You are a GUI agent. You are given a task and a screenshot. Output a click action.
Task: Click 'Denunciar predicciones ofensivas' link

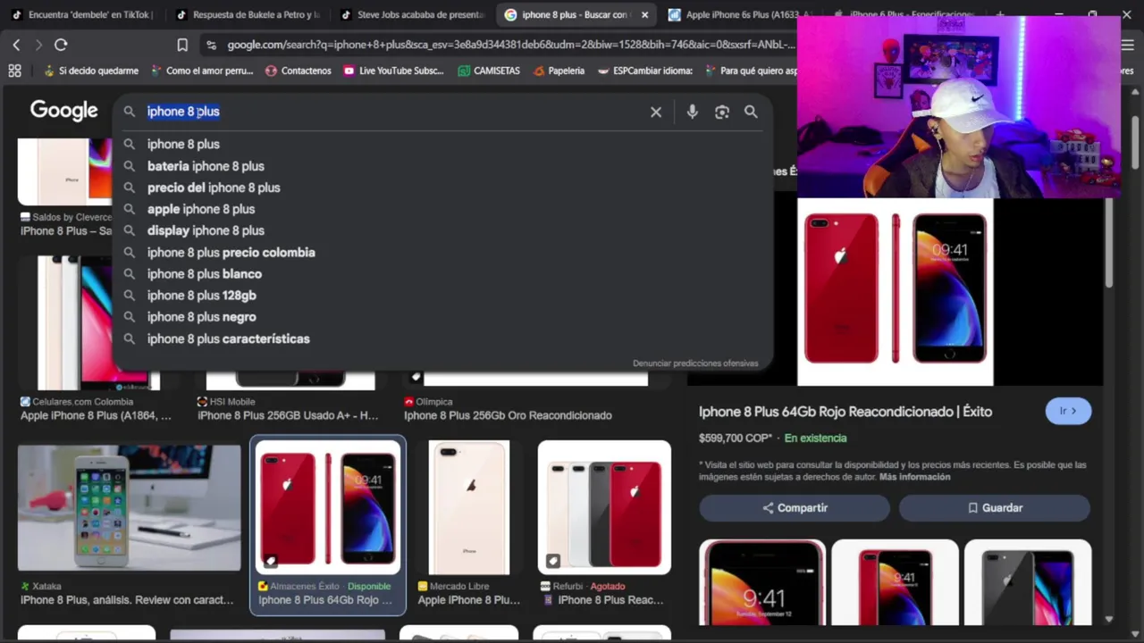tap(695, 363)
